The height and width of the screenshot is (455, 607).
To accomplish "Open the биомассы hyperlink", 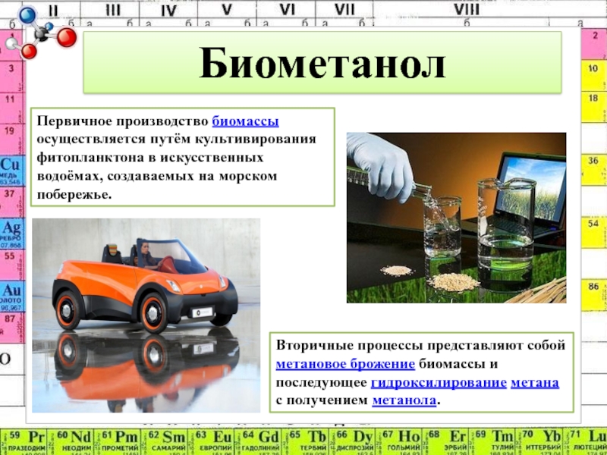I will pos(244,122).
